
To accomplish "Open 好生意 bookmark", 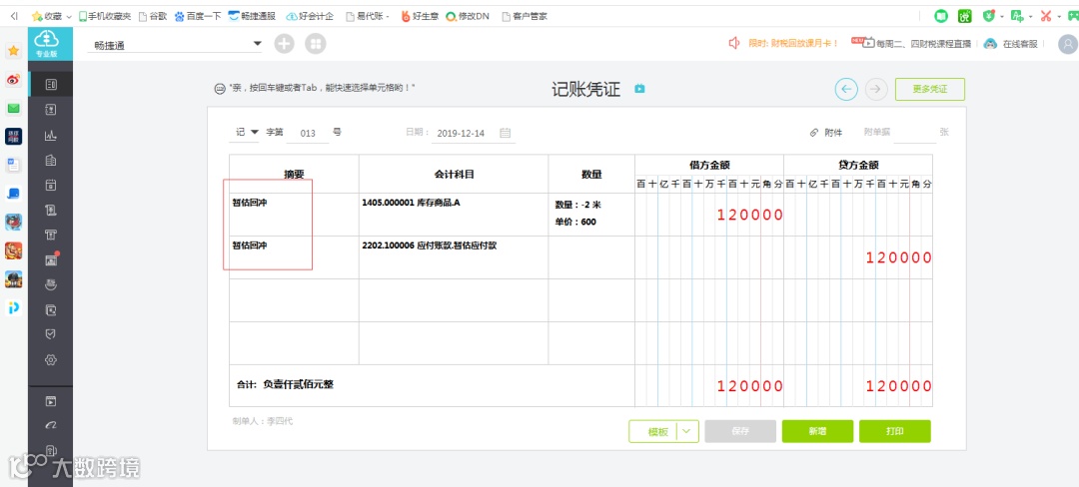I will coord(420,16).
